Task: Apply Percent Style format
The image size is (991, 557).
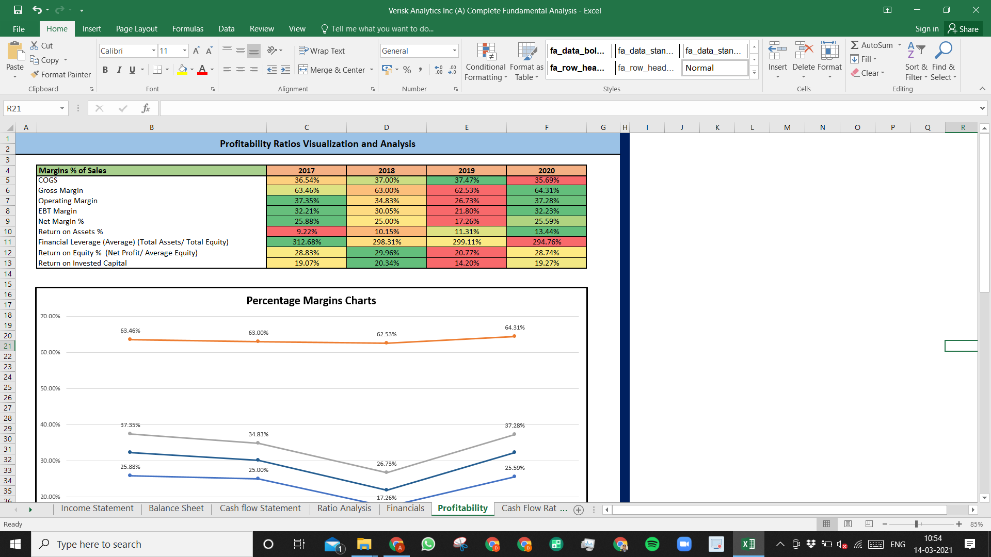Action: click(407, 70)
